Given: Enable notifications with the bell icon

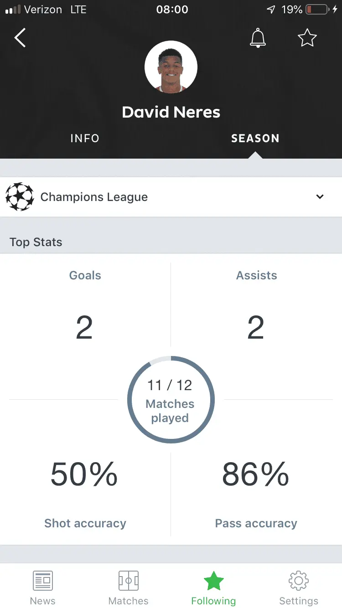Looking at the screenshot, I should coord(258,38).
